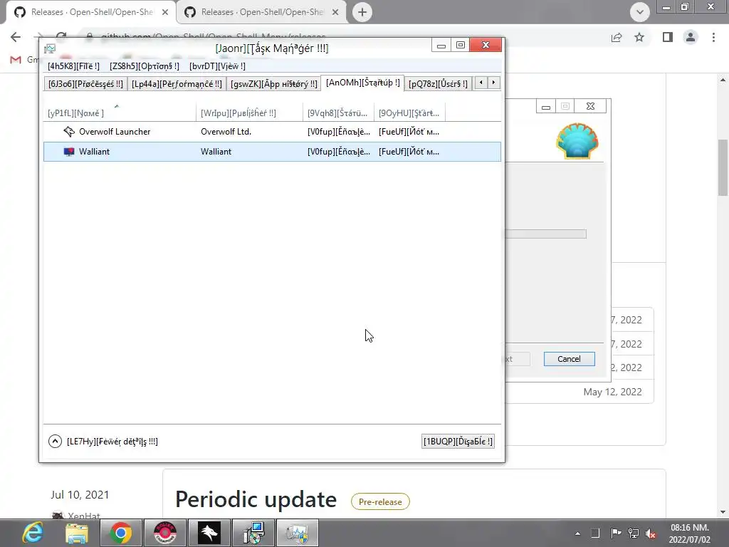Open the View menu in Task Manager

(217, 66)
